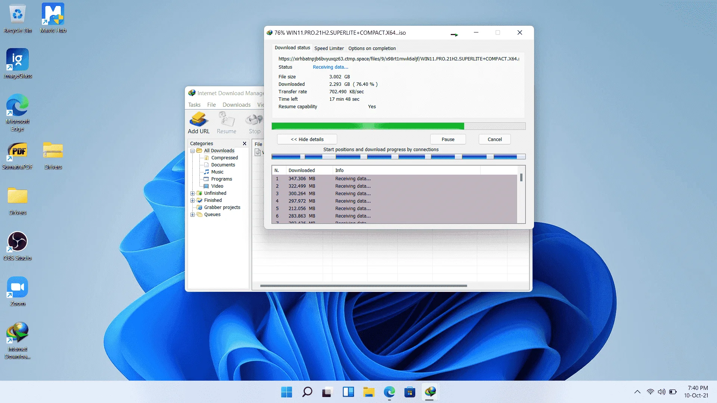Open File Explorer from taskbar

(369, 392)
